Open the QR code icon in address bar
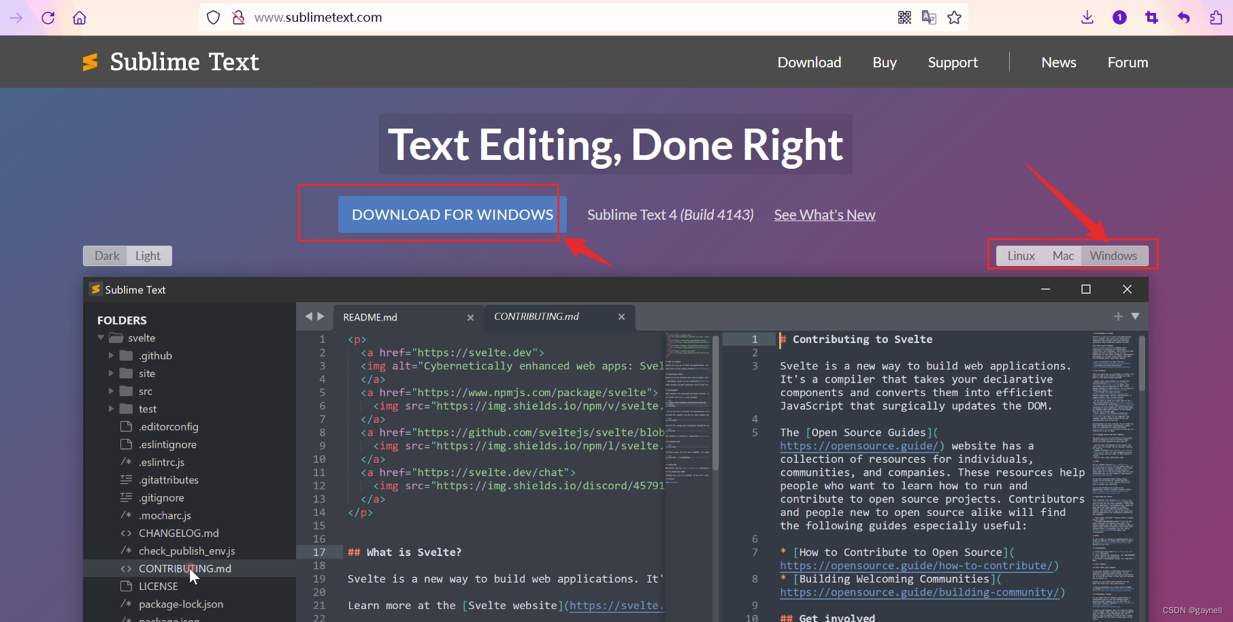This screenshot has width=1233, height=622. pos(904,18)
